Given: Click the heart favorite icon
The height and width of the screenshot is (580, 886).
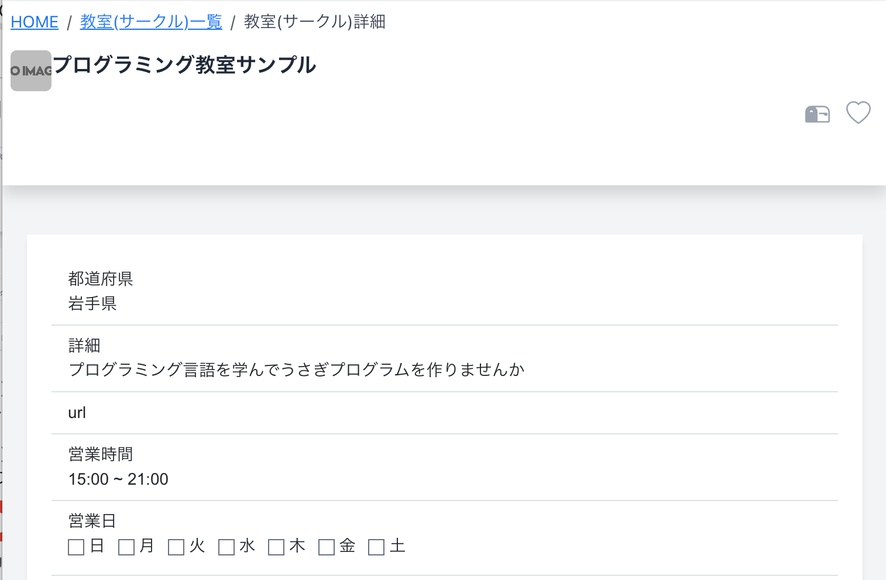Looking at the screenshot, I should [858, 112].
